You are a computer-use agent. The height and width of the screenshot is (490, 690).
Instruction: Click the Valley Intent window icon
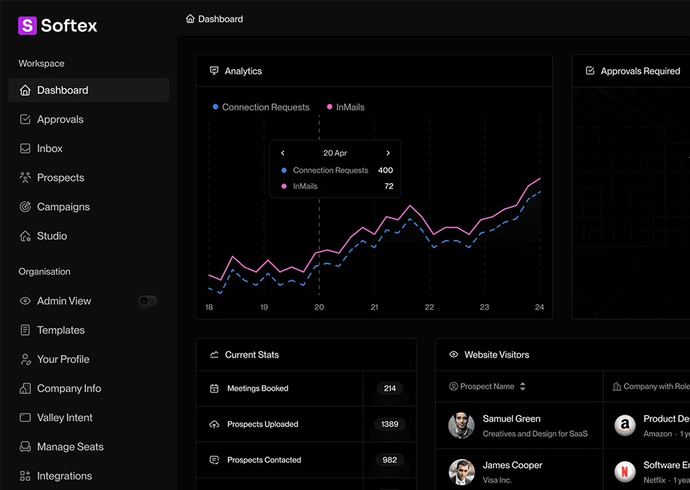pyautogui.click(x=25, y=417)
